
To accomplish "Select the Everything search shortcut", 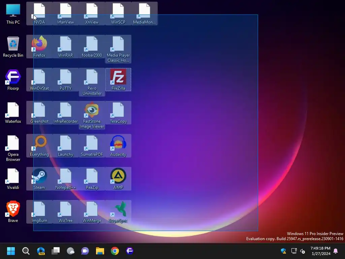I will click(x=39, y=146).
